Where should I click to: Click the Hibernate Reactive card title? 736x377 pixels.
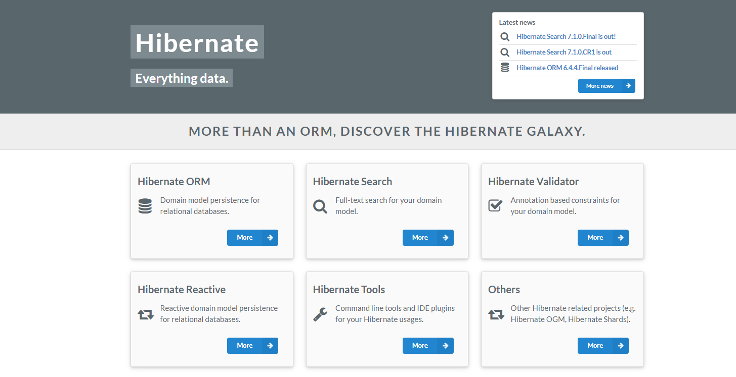pyautogui.click(x=182, y=290)
